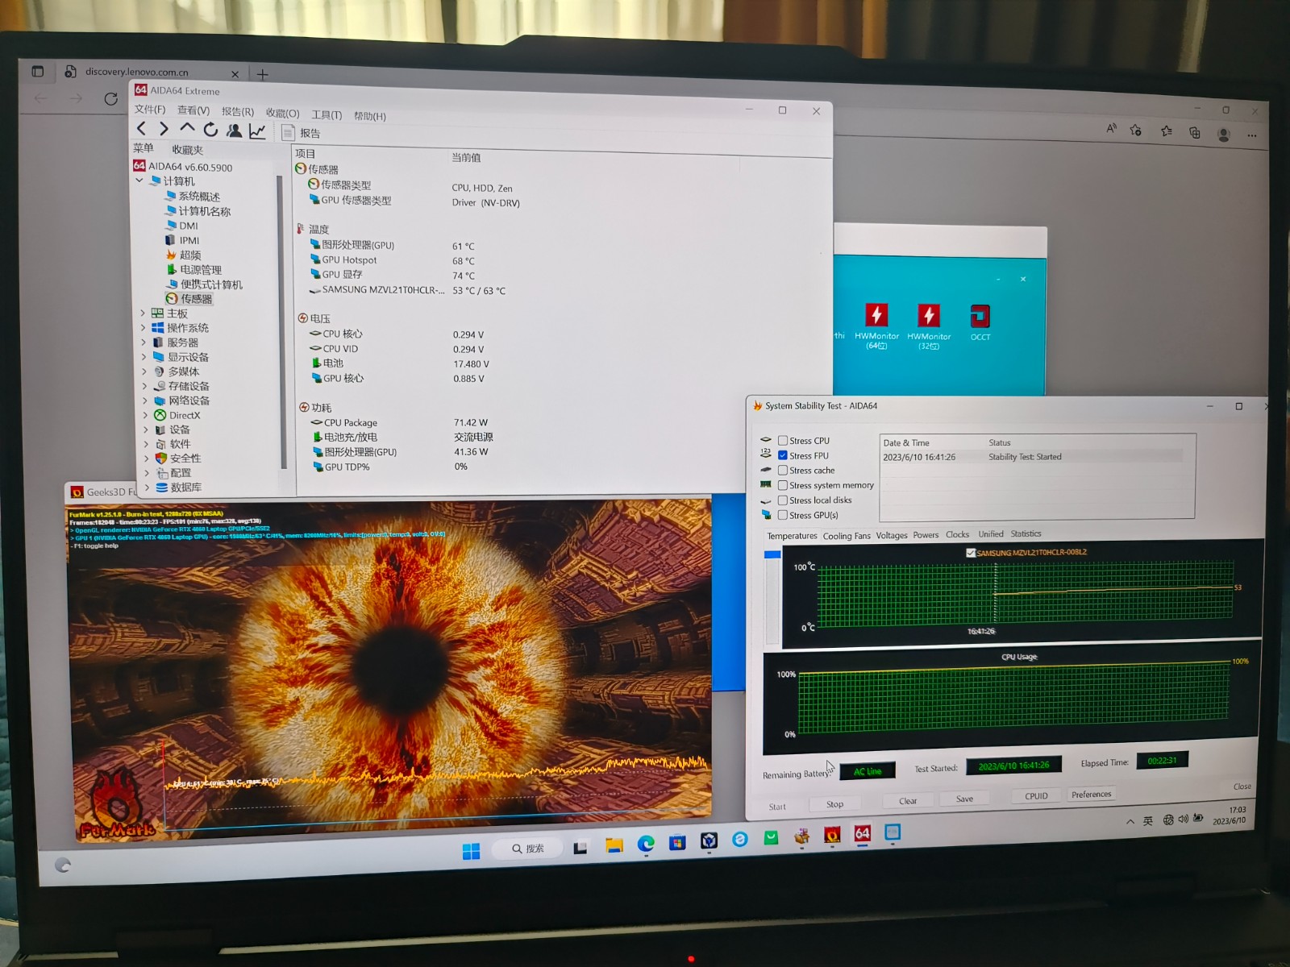The height and width of the screenshot is (967, 1290).
Task: Expand the 多媒体 tree node
Action: (145, 371)
